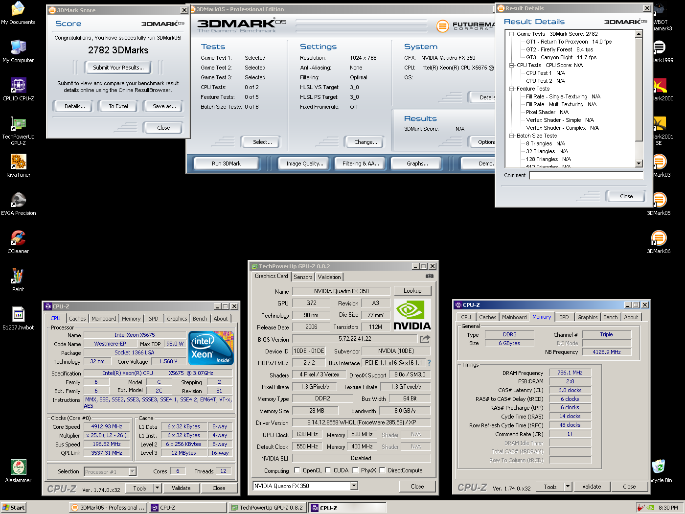Collapse the Batch Size Tests tree node

point(511,136)
